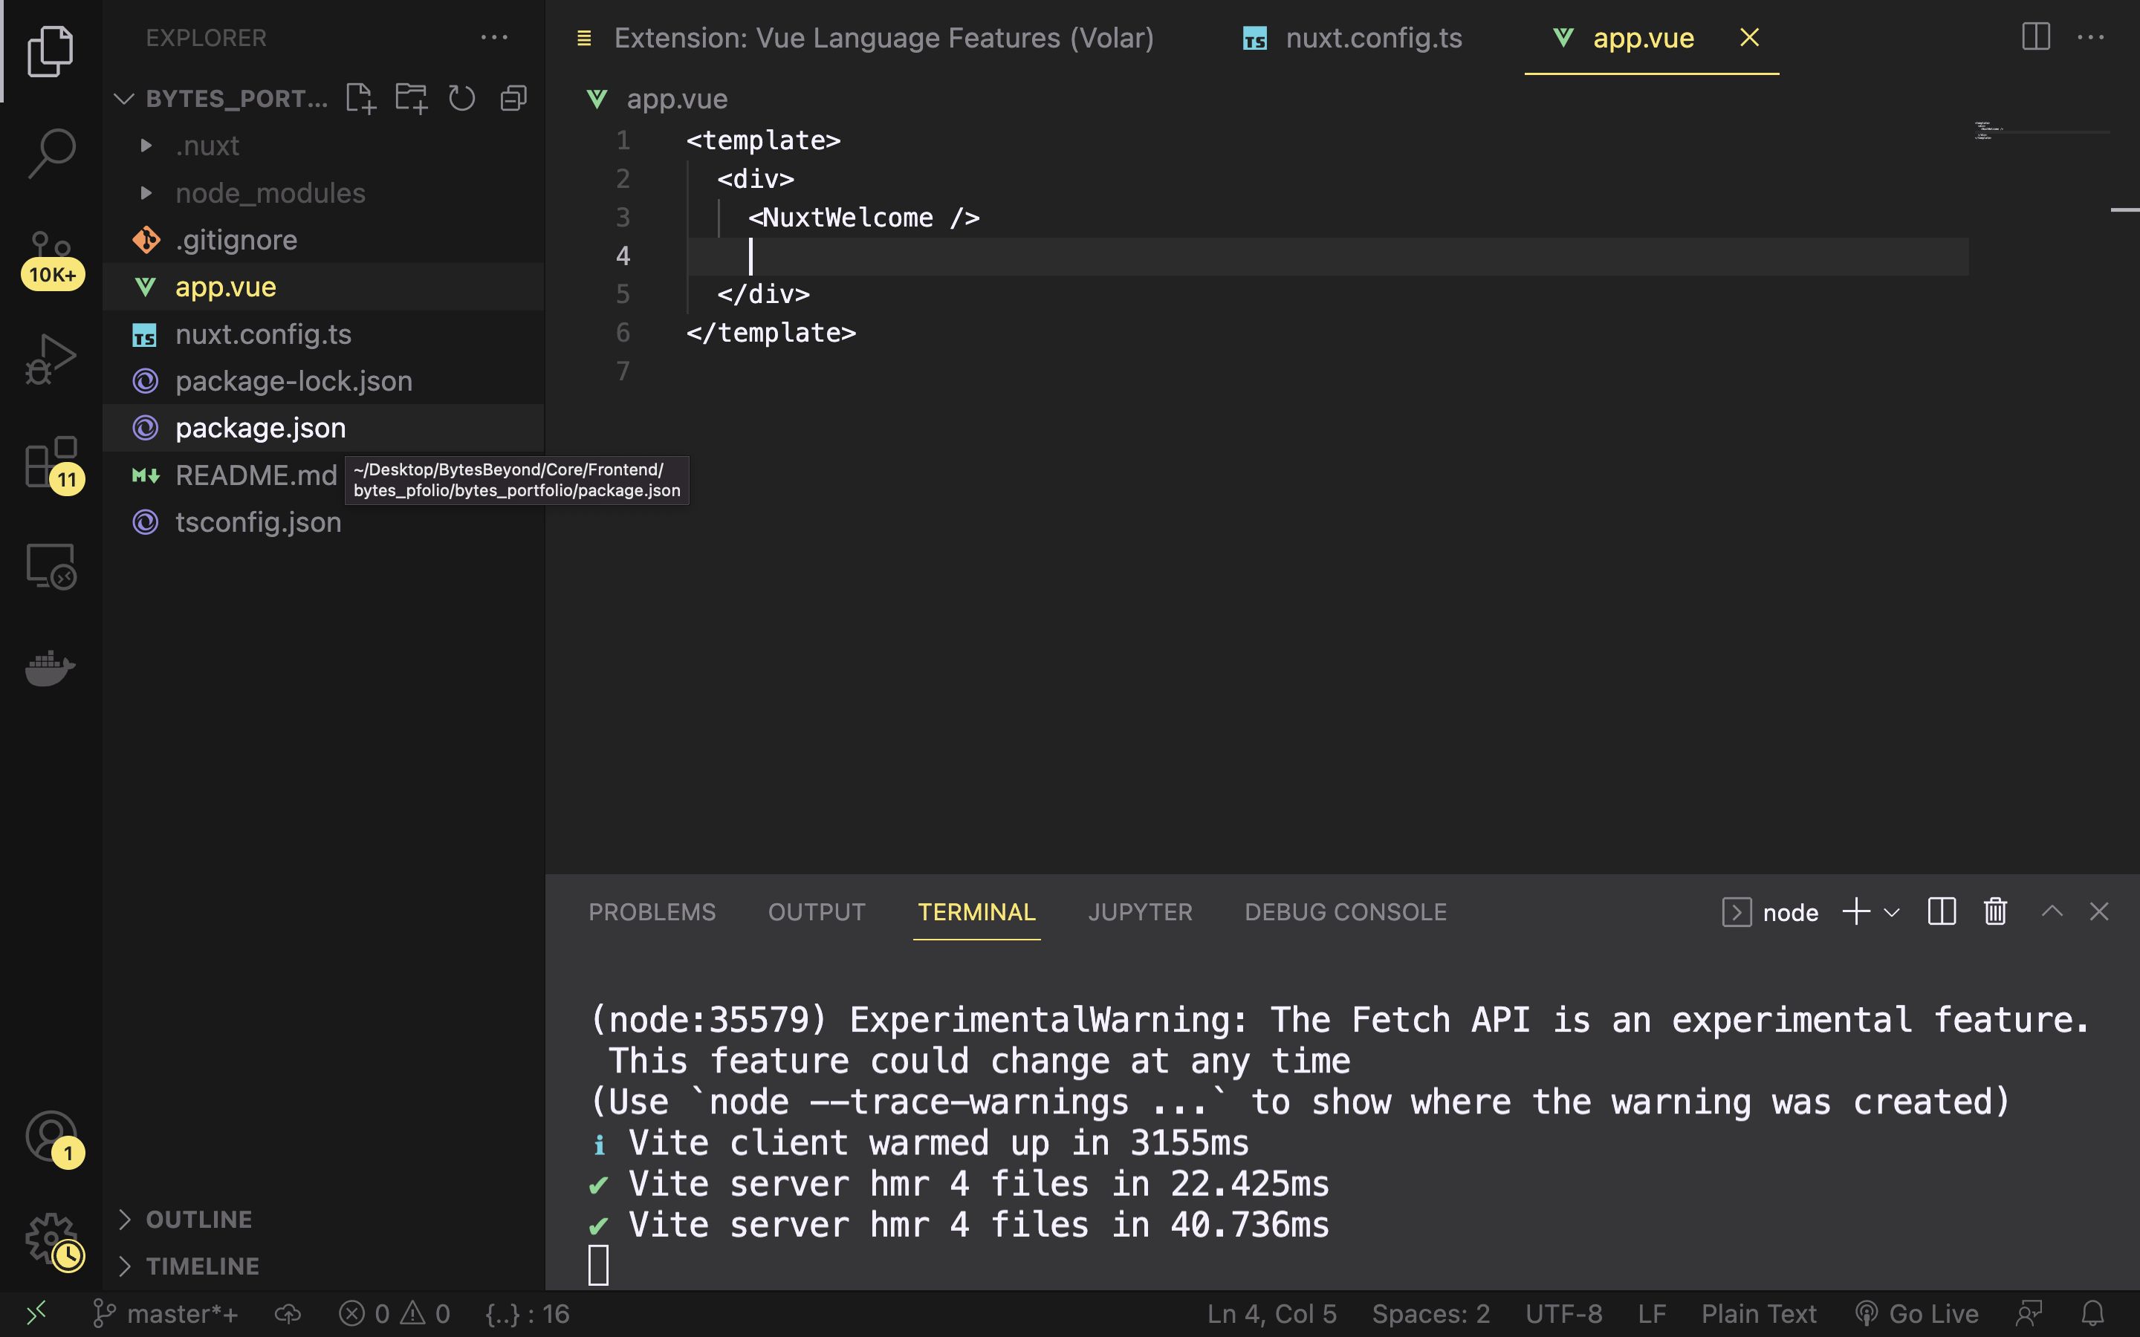Click the Source Control icon in sidebar
The image size is (2140, 1337).
point(51,254)
